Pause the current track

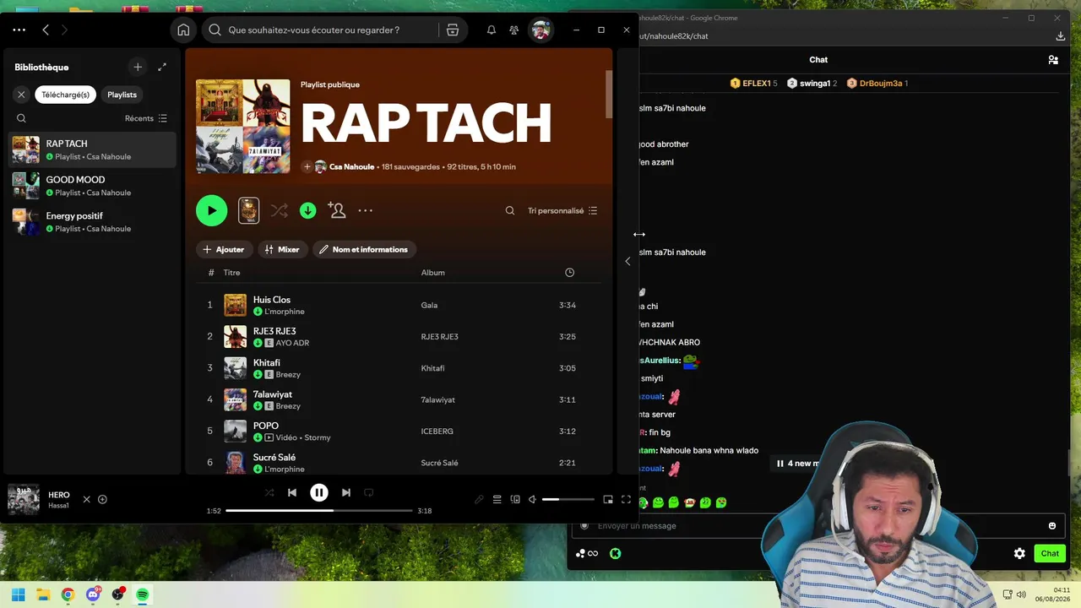[x=319, y=492]
